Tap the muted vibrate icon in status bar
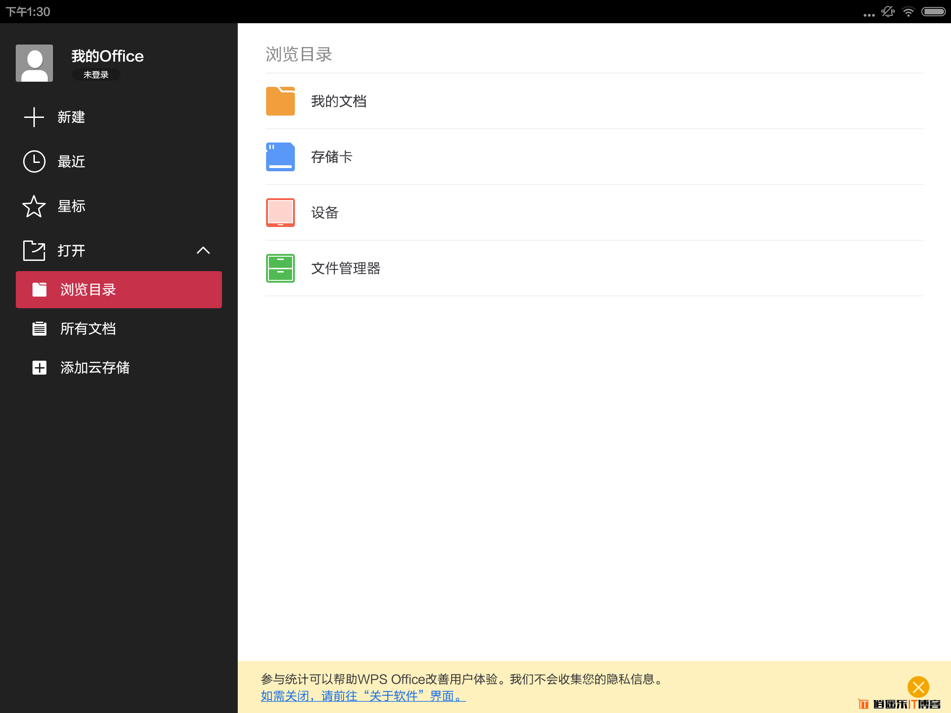951x713 pixels. point(888,12)
